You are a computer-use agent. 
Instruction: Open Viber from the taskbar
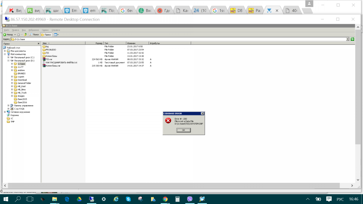(x=190, y=199)
